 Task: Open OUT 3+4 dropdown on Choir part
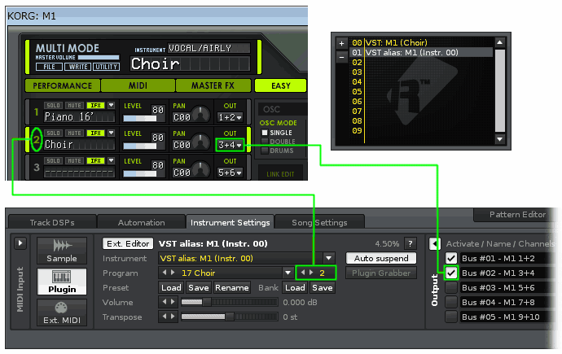(x=231, y=145)
